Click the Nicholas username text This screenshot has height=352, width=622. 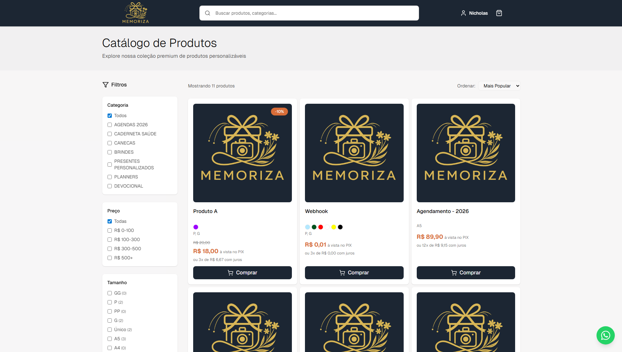pyautogui.click(x=478, y=13)
